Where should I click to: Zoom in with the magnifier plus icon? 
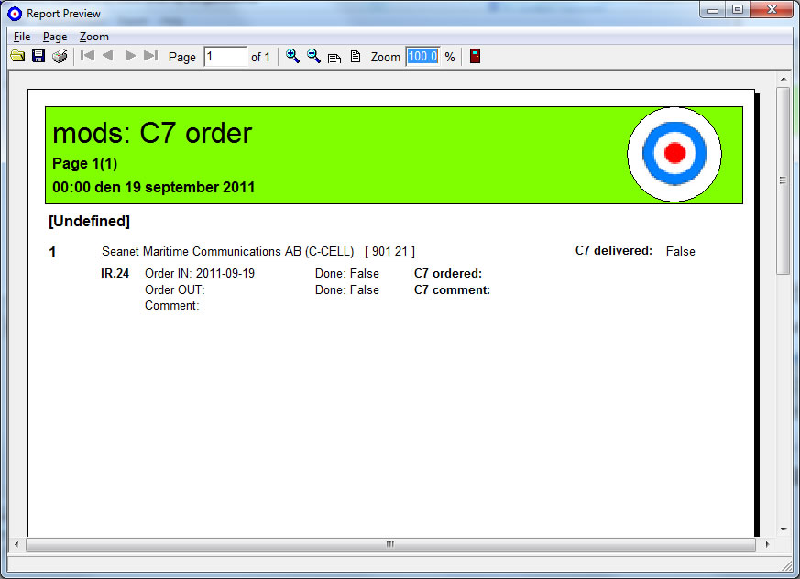pyautogui.click(x=292, y=57)
